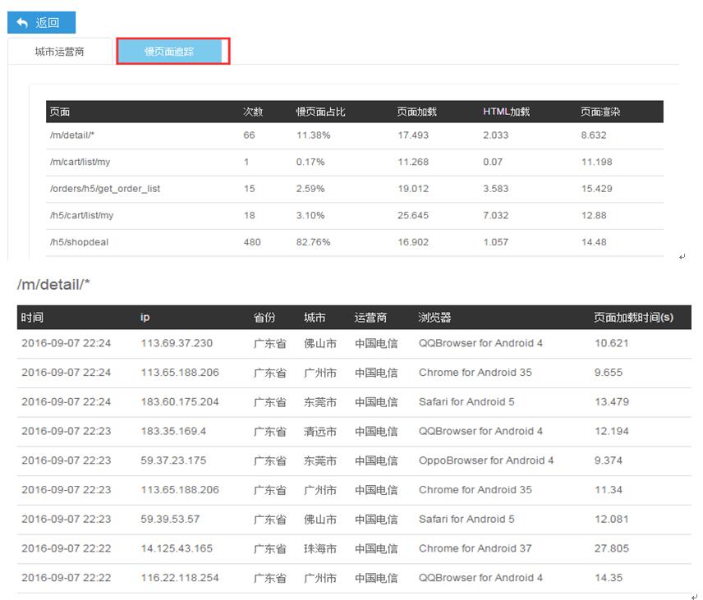
Task: Select IP address 113.69.37.230
Action: [x=176, y=343]
